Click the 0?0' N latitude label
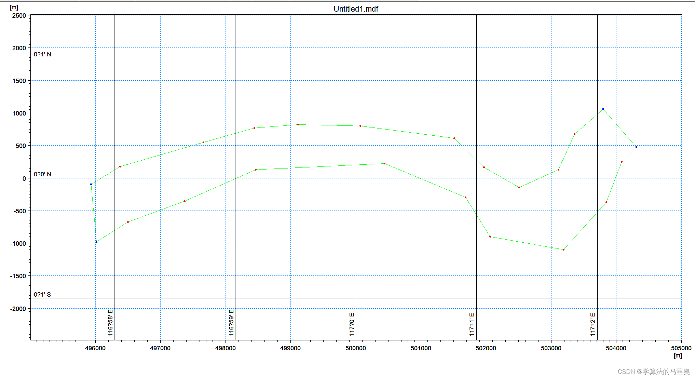Viewport: 695px width, 378px height. click(x=42, y=174)
